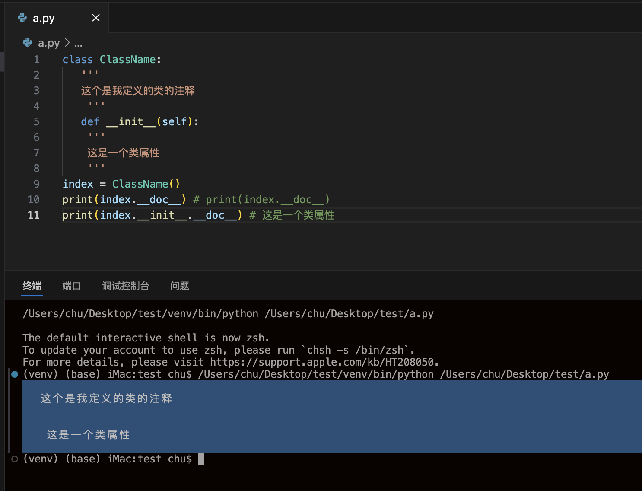Switch to the 问题 panel tab
Image resolution: width=642 pixels, height=491 pixels.
pos(179,286)
